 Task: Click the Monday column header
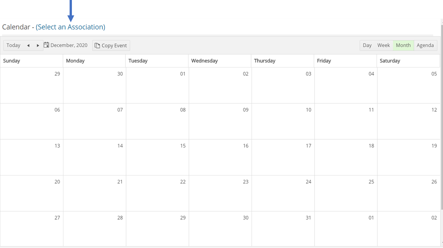point(94,61)
